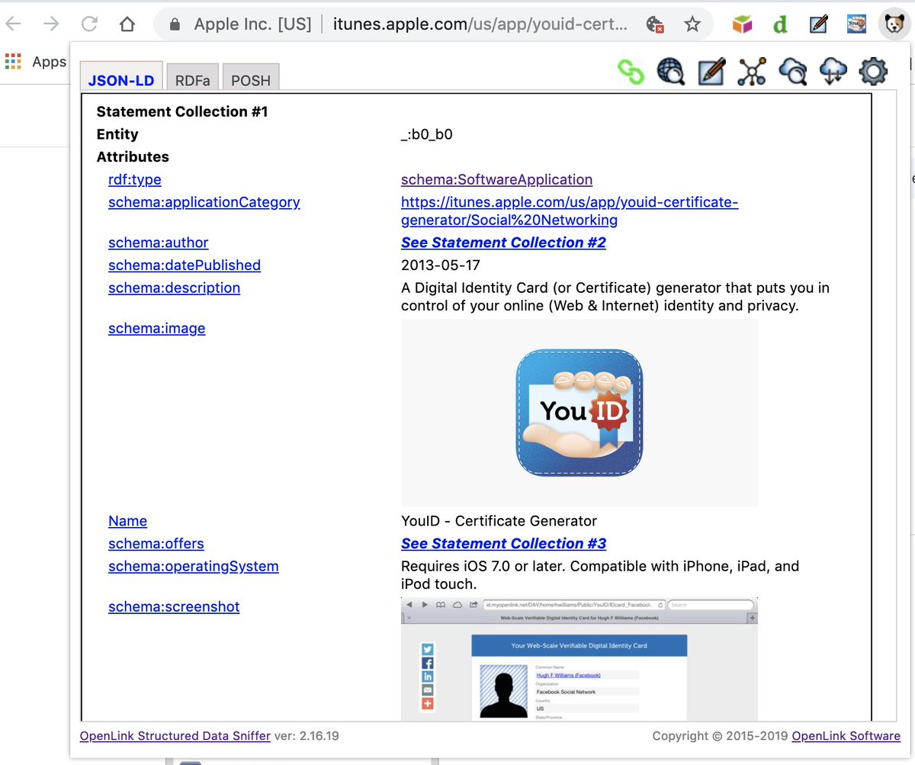The height and width of the screenshot is (765, 915).
Task: Switch to the POSH tab
Action: 251,79
